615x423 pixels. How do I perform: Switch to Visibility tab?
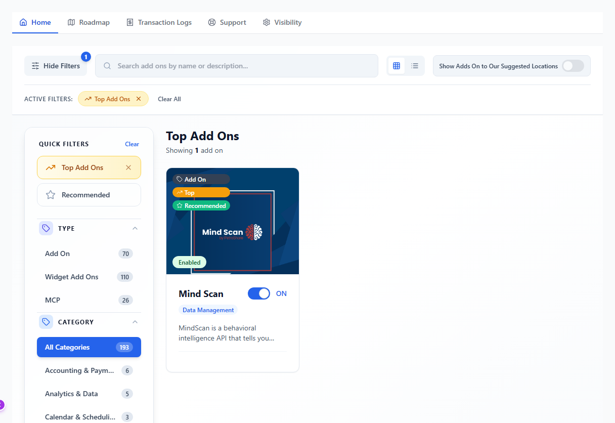click(282, 22)
